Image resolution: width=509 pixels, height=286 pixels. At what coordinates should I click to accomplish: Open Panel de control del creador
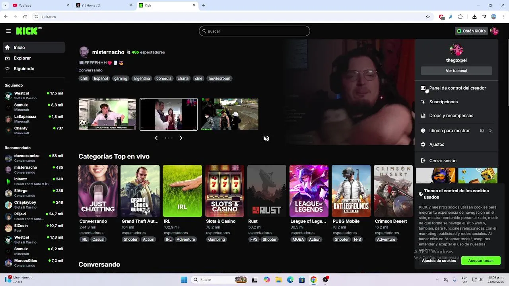457,88
